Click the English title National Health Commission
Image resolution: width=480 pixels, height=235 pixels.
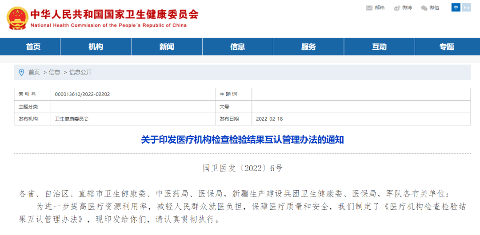(108, 26)
